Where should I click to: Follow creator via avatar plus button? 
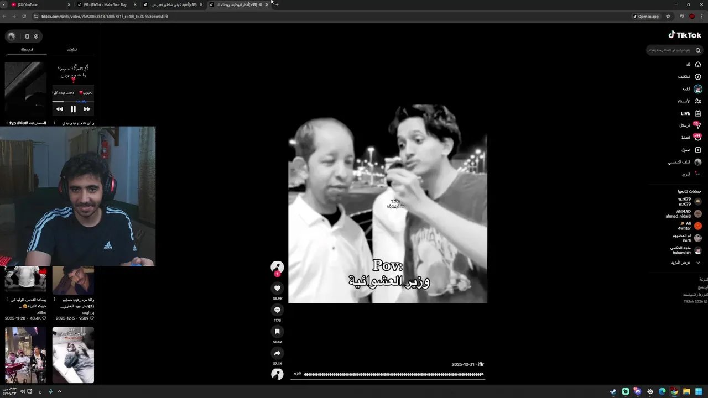click(277, 274)
